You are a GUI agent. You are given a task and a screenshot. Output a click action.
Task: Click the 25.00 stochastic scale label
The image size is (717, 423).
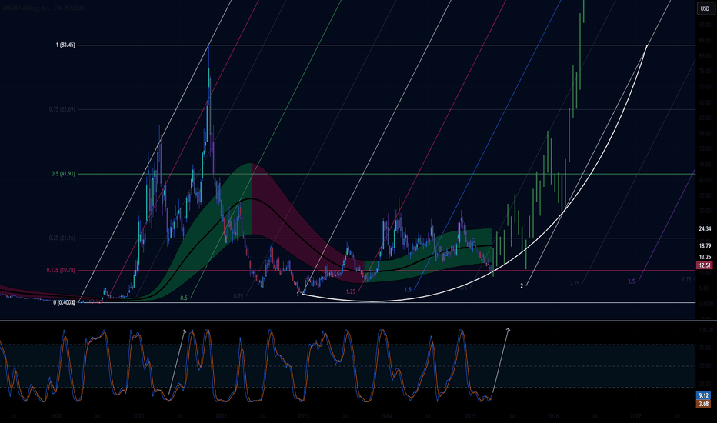pyautogui.click(x=705, y=384)
